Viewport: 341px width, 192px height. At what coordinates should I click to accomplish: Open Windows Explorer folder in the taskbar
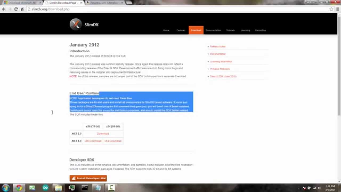(58, 188)
